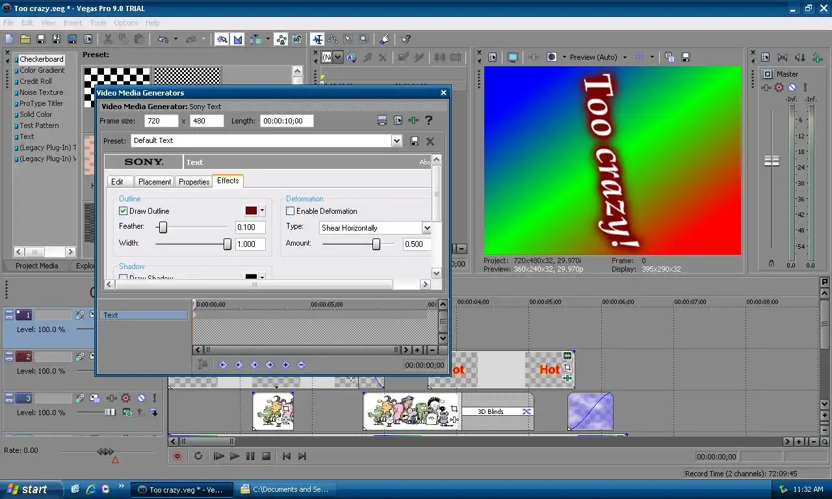Image resolution: width=832 pixels, height=499 pixels.
Task: Click the What's This help icon
Action: [406, 39]
